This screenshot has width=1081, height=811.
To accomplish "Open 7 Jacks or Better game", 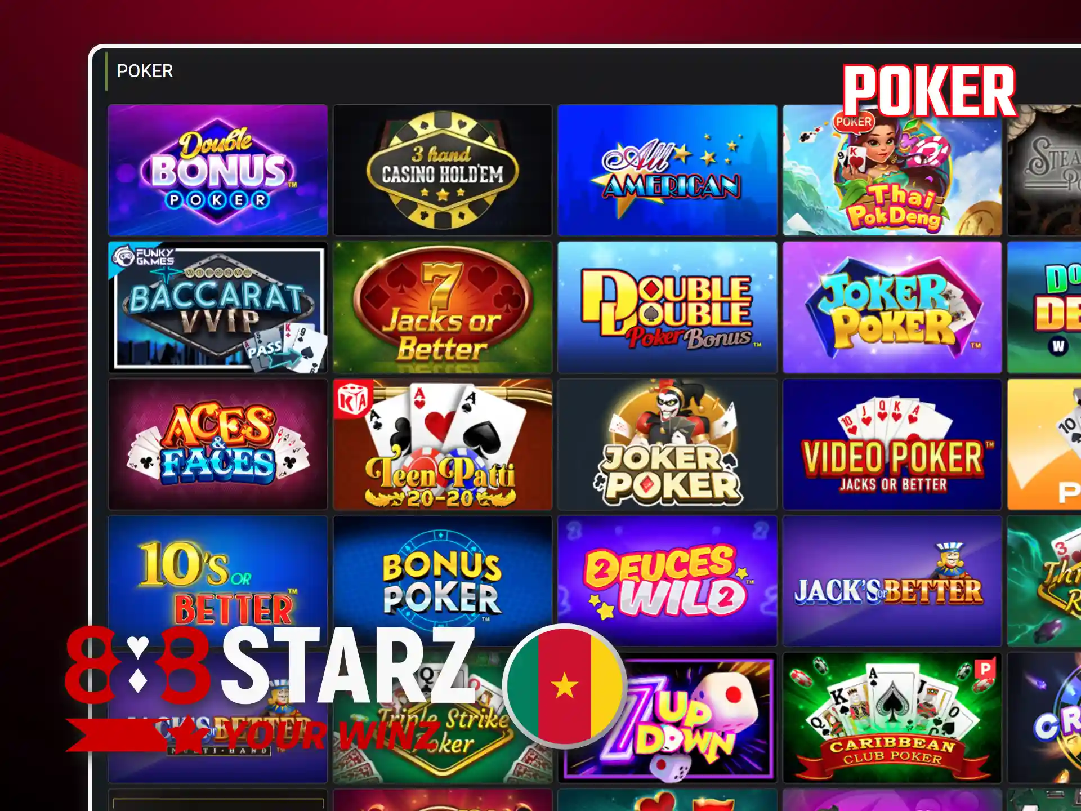I will coord(443,308).
